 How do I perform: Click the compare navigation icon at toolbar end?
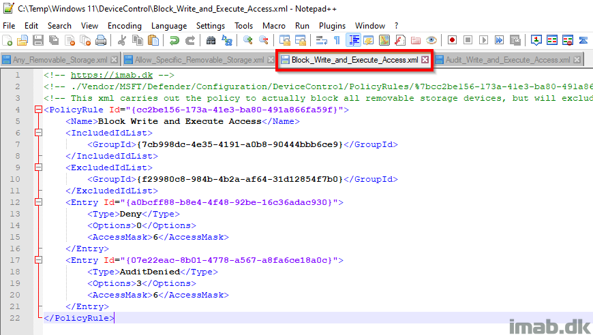pyautogui.click(x=583, y=40)
